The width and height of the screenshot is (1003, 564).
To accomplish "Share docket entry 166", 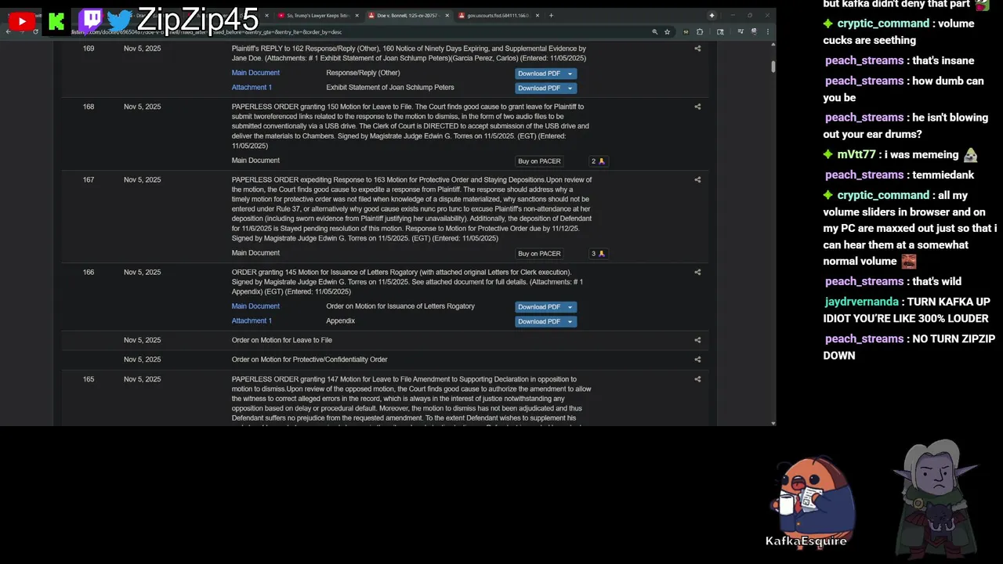I will (x=697, y=272).
